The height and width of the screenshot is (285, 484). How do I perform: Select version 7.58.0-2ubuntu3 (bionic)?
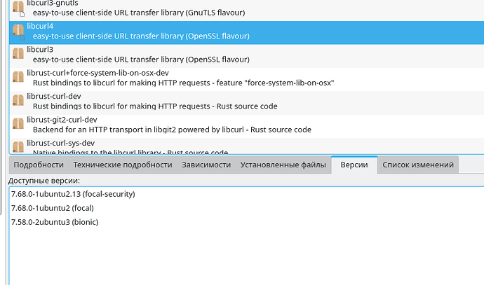point(55,222)
